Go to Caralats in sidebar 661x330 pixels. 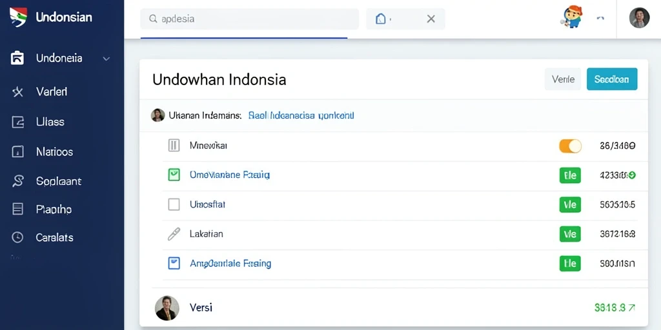(x=54, y=237)
